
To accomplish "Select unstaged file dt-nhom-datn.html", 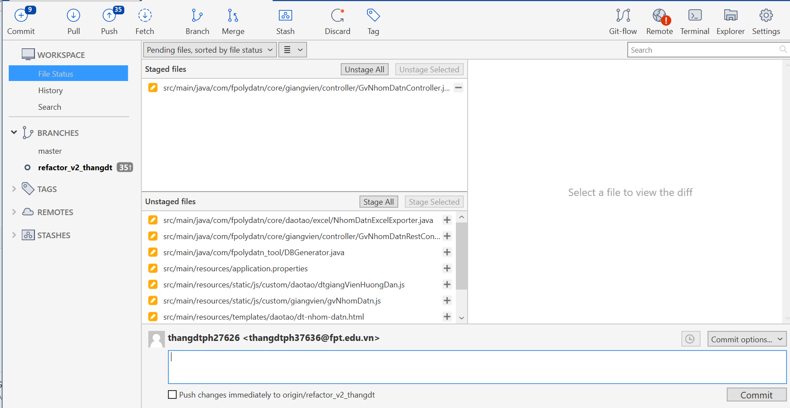I will point(263,317).
